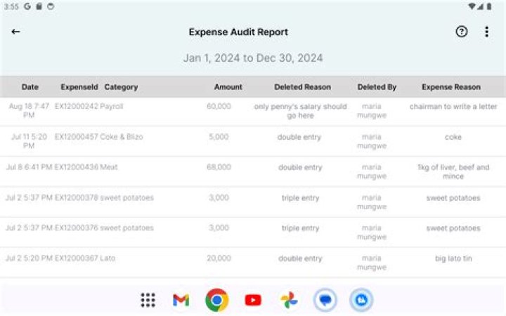Screen dimensions: 506x316
Task: Open Google Photos from the taskbar
Action: (x=289, y=300)
